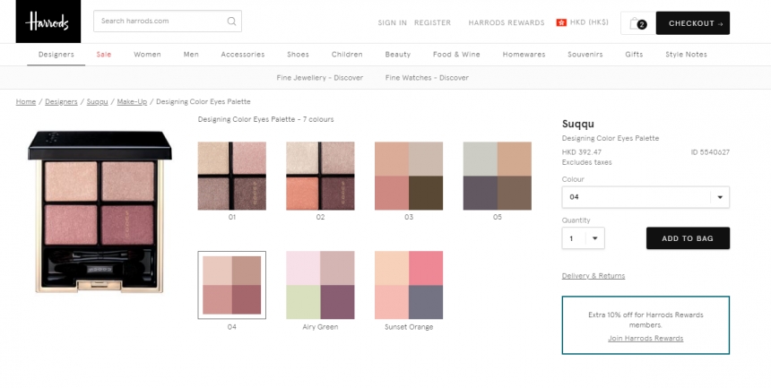Select colour swatch 03
This screenshot has width=771, height=388.
(x=409, y=176)
